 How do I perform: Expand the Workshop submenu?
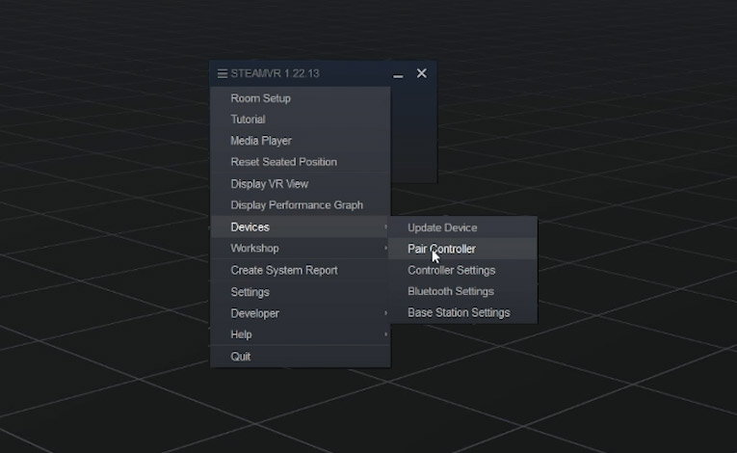coord(254,249)
